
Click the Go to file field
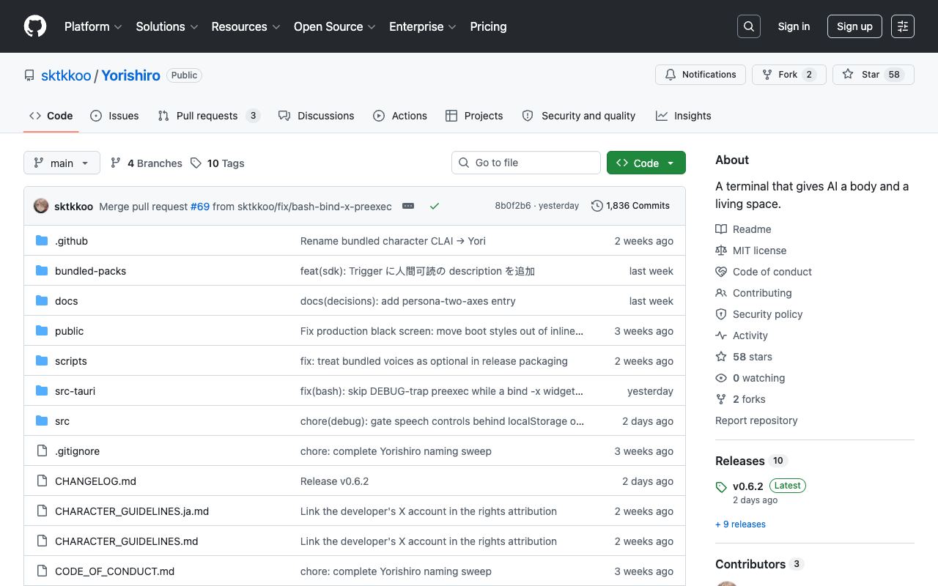tap(526, 163)
